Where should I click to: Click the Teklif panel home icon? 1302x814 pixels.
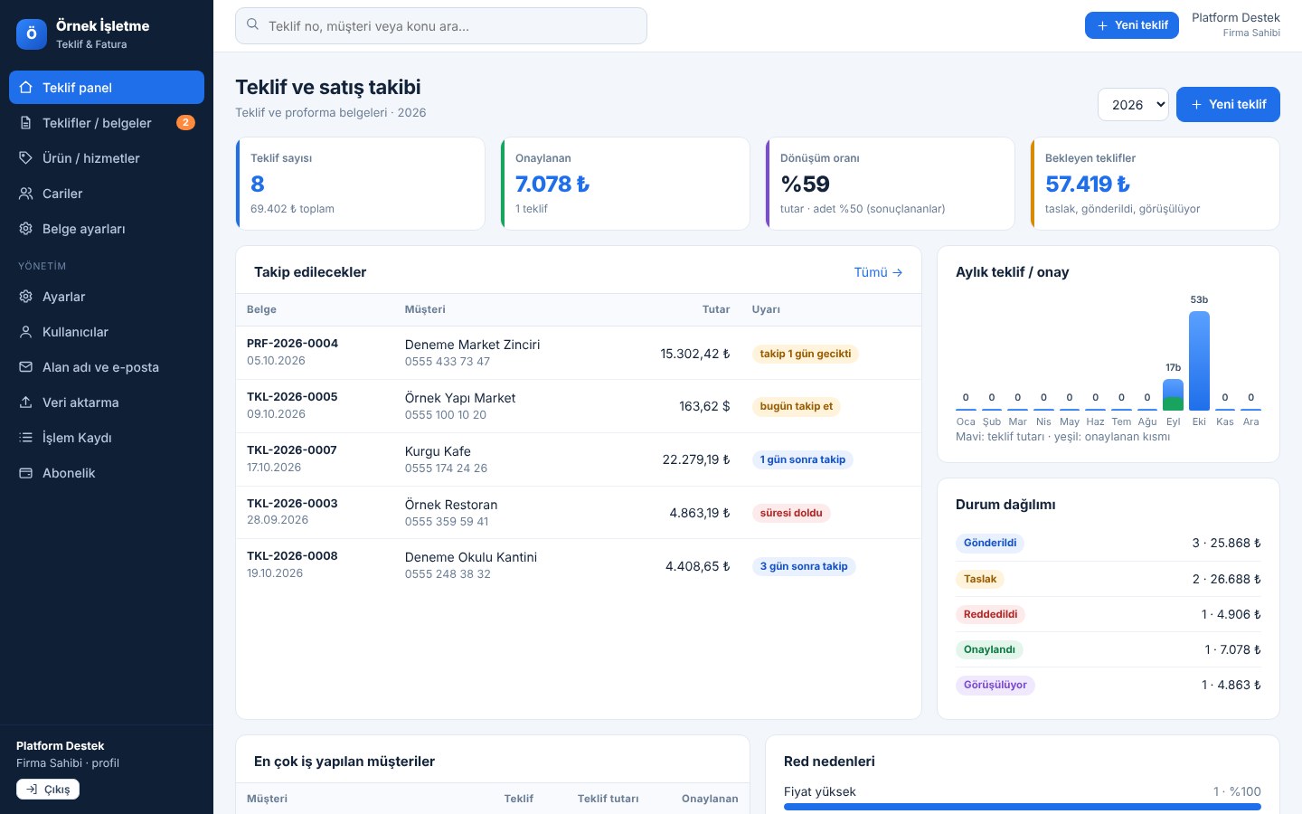coord(26,88)
